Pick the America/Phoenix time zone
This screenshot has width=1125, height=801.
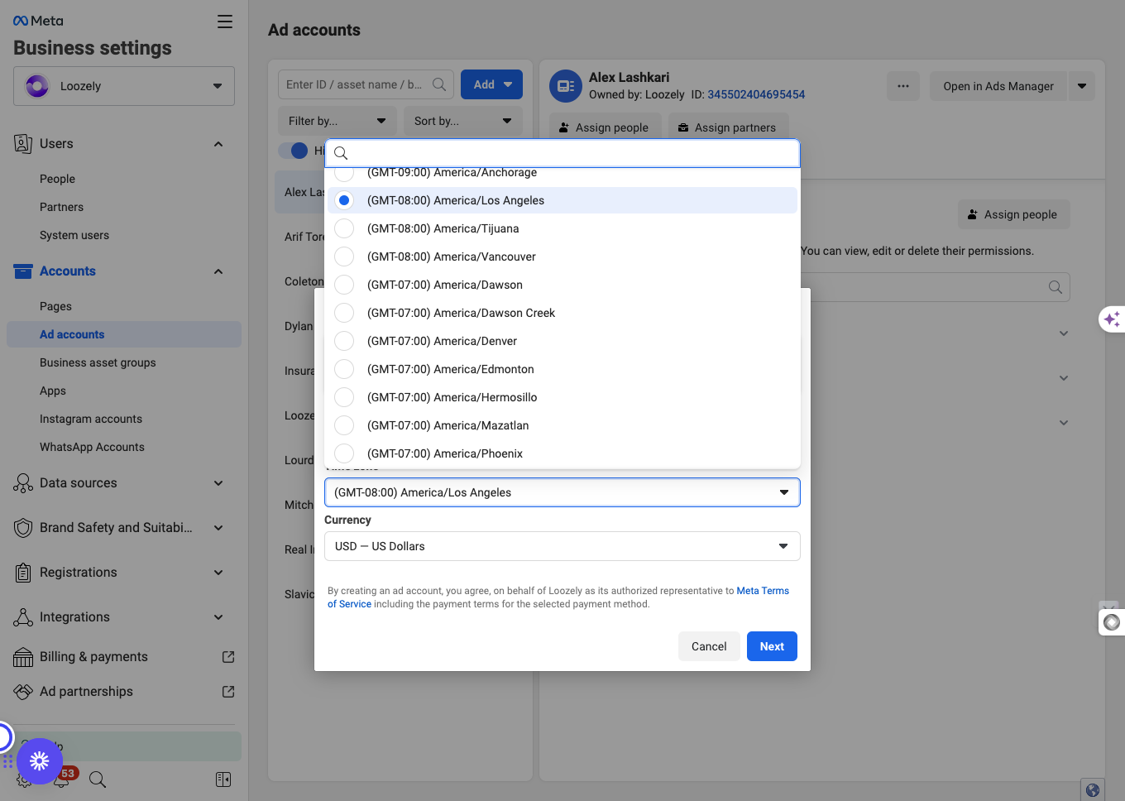(x=562, y=453)
